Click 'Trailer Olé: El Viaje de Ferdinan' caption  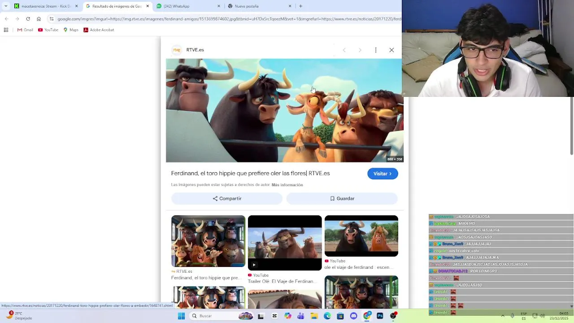(x=283, y=281)
